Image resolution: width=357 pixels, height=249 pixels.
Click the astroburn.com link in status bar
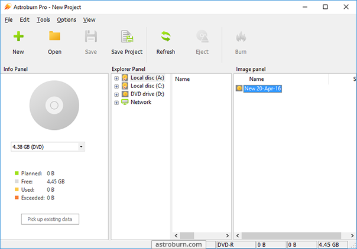click(178, 244)
